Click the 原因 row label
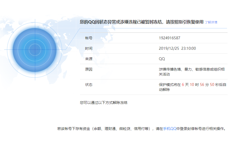Viewport: 251px width, 144px height. tap(89, 70)
